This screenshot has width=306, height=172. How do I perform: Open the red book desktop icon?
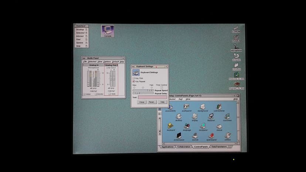click(237, 86)
